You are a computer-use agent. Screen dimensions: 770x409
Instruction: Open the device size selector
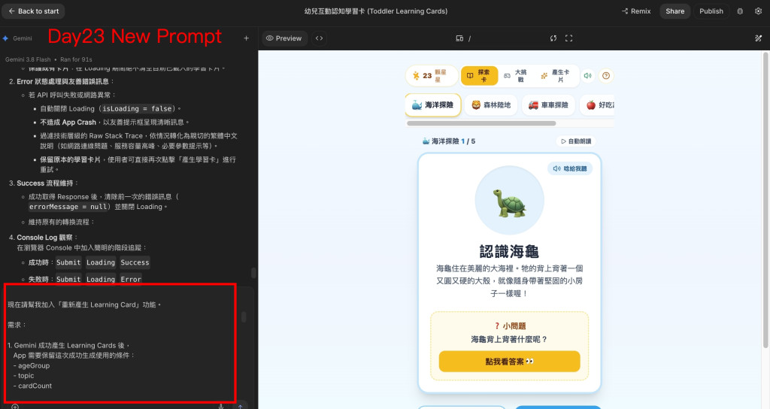(459, 38)
